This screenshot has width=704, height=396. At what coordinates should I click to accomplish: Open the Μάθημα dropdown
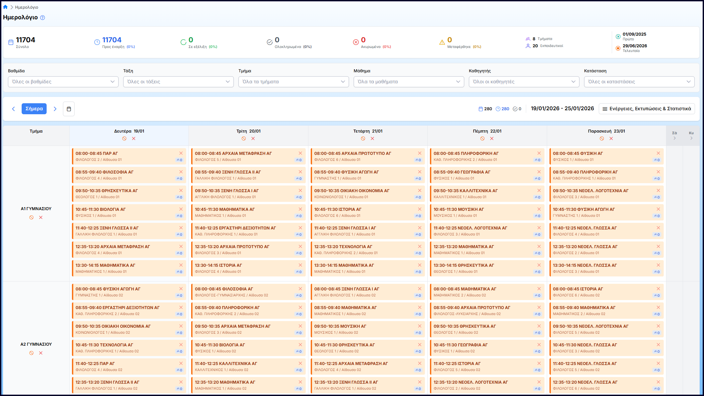pos(409,82)
